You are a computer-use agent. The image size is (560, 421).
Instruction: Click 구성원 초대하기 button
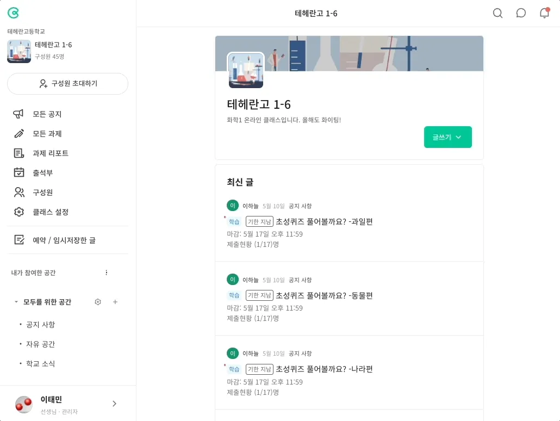point(67,84)
